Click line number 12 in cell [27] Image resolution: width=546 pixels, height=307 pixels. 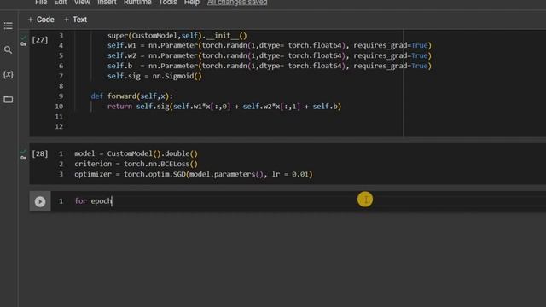[x=59, y=127]
